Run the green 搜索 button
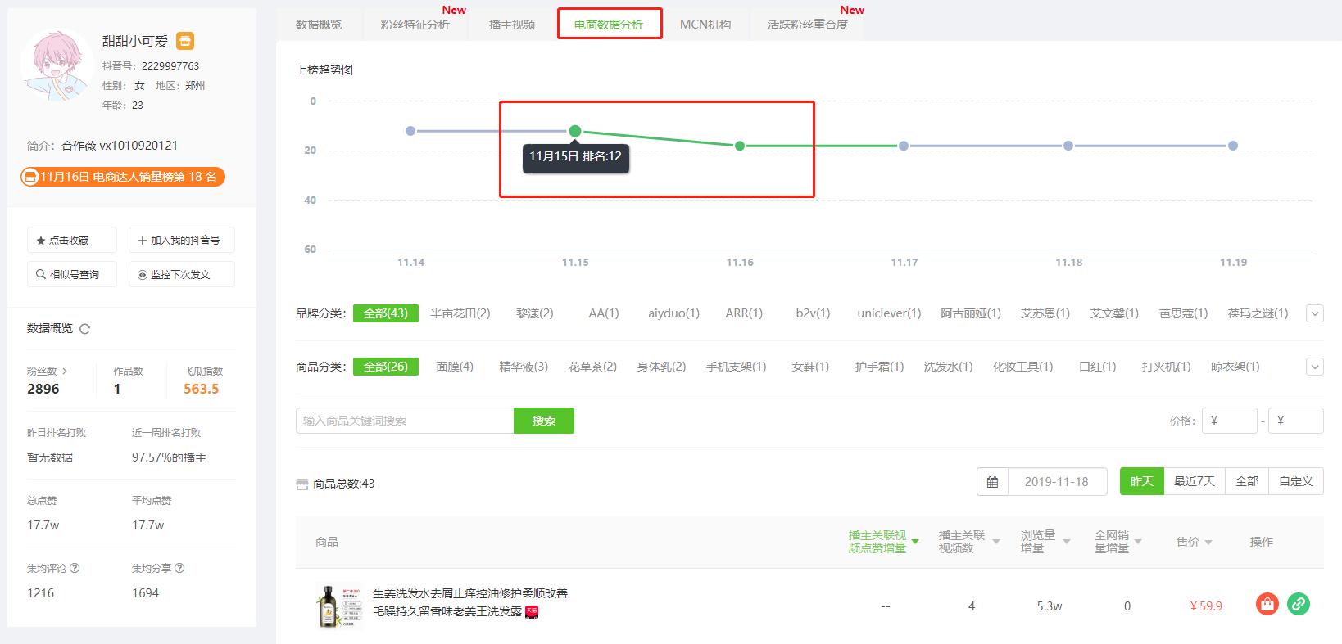 pos(544,421)
